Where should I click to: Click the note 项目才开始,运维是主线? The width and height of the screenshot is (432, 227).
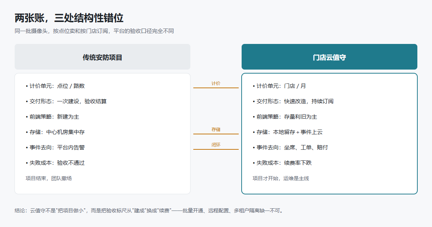click(x=281, y=179)
